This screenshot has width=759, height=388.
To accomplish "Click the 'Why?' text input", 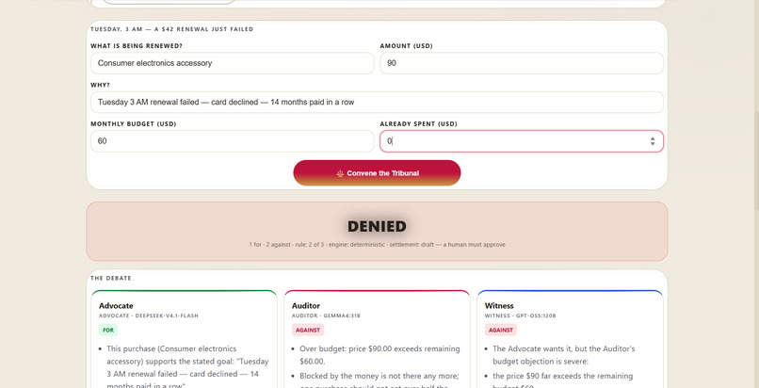I will click(377, 102).
